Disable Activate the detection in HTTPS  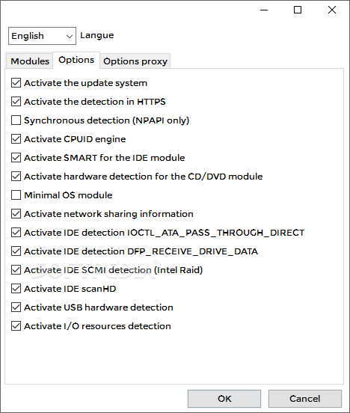(16, 102)
